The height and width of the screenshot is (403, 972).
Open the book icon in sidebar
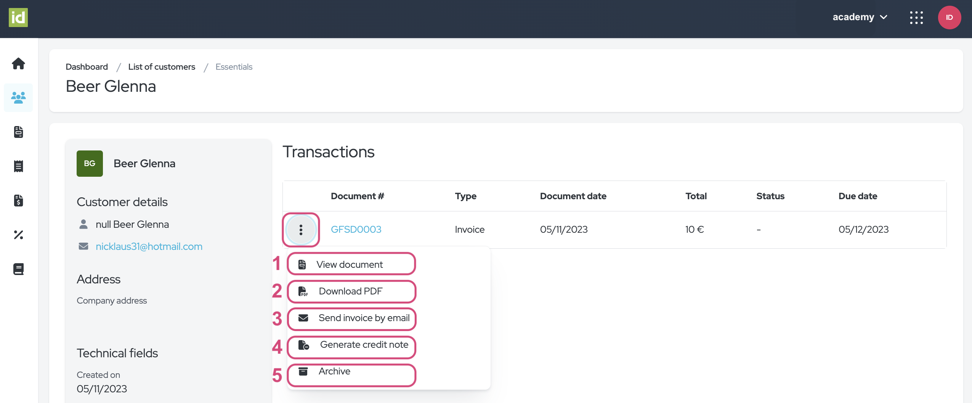[18, 269]
